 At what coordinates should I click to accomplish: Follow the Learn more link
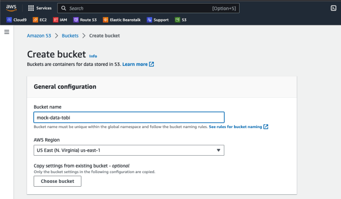(x=135, y=64)
